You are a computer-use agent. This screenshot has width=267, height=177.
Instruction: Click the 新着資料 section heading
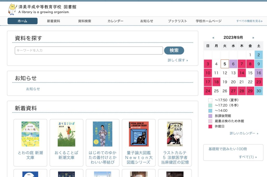click(26, 108)
